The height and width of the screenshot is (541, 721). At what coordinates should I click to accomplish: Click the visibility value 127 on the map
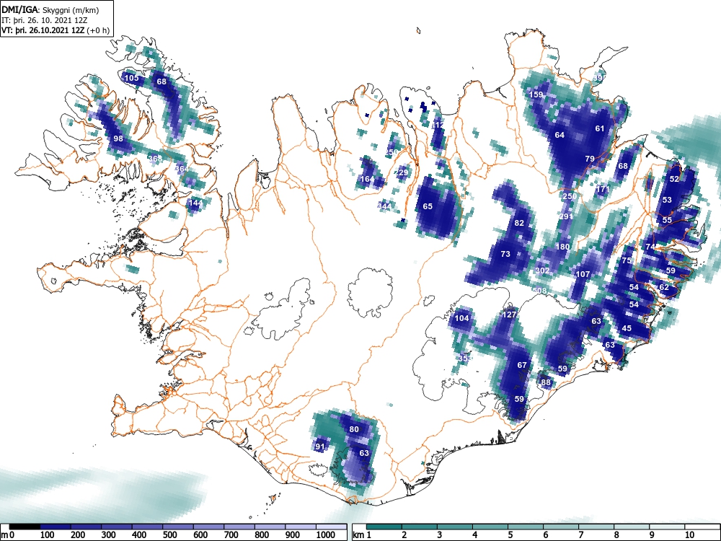pyautogui.click(x=509, y=315)
